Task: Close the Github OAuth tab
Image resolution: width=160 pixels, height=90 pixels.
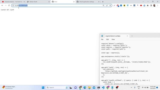Action: (x=49, y=2)
